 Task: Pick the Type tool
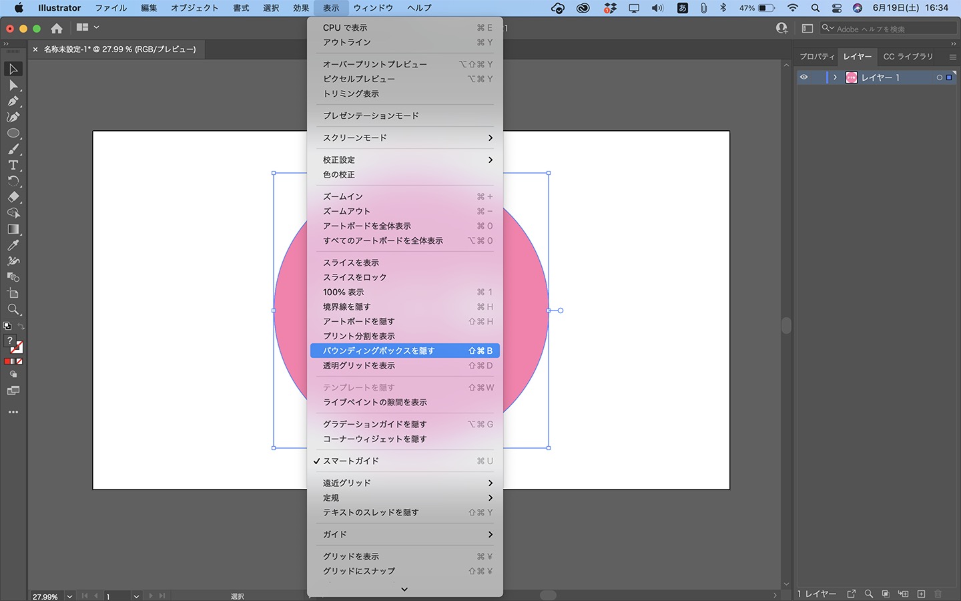tap(12, 165)
